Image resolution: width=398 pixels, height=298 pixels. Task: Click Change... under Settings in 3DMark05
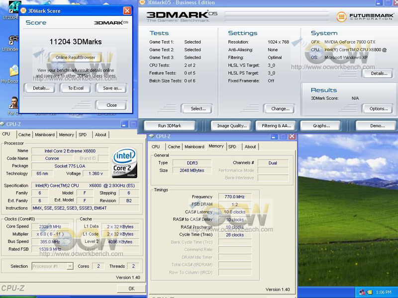(280, 109)
